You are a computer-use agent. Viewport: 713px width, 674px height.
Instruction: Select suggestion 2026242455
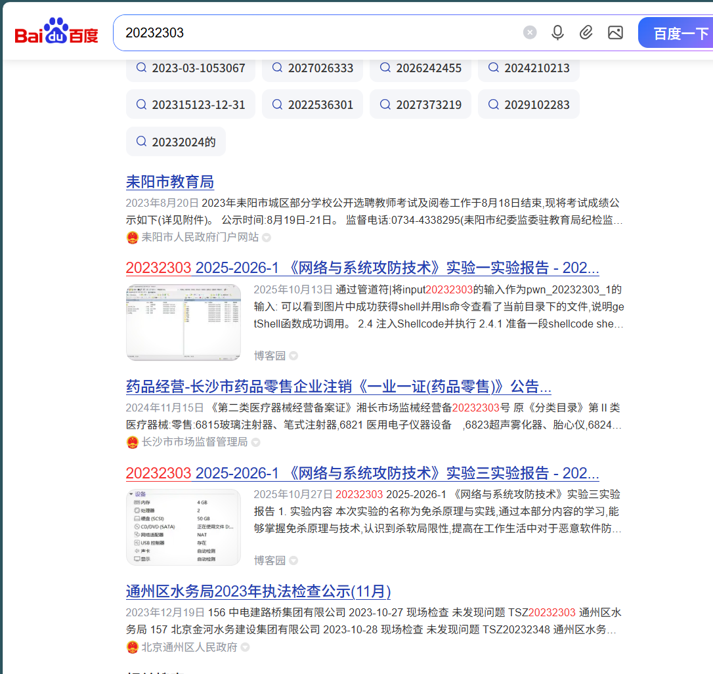pyautogui.click(x=421, y=68)
